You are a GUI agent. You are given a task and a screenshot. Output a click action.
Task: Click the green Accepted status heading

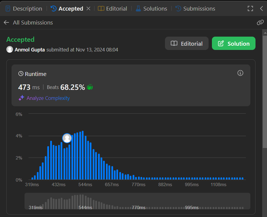click(x=21, y=39)
